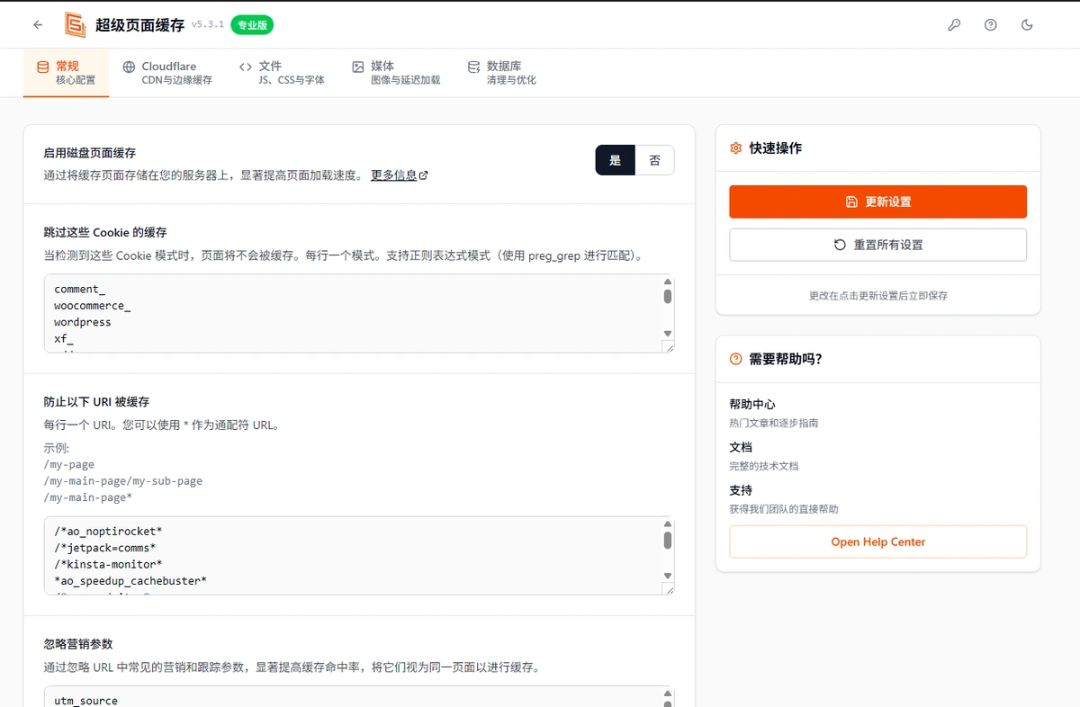Click the gear icon beside 快速操作

pos(736,148)
